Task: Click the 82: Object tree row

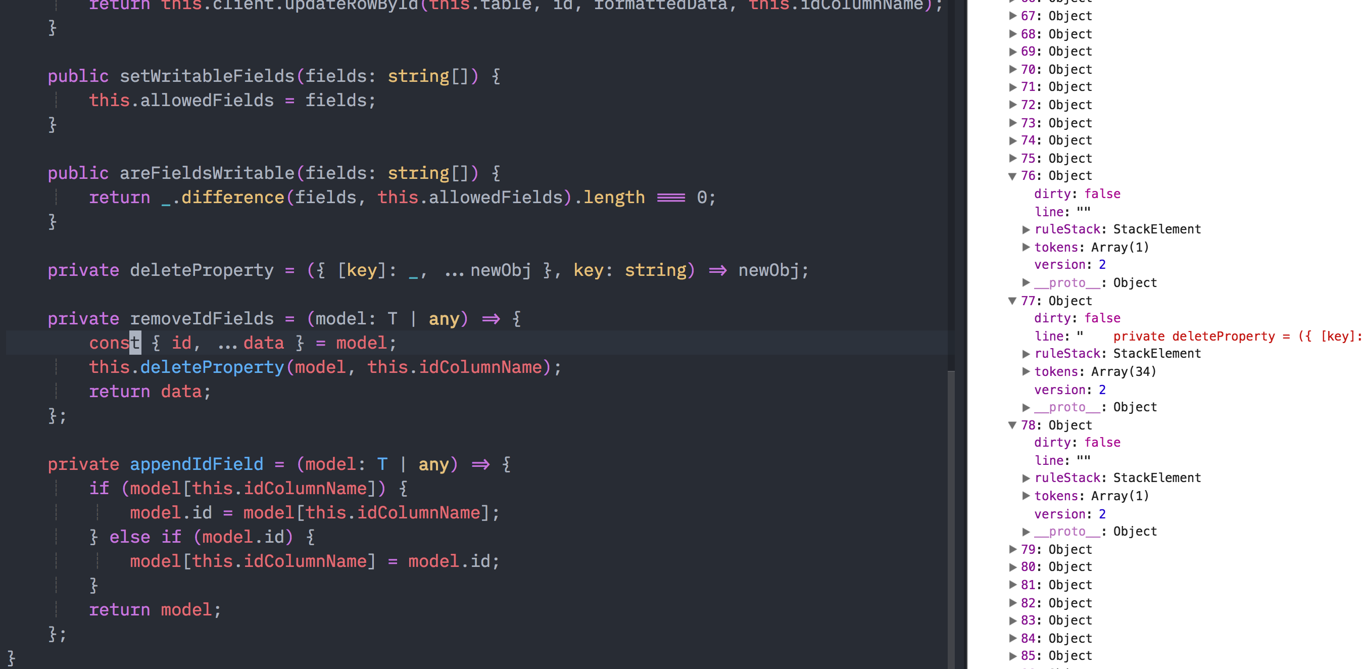Action: pyautogui.click(x=1055, y=603)
